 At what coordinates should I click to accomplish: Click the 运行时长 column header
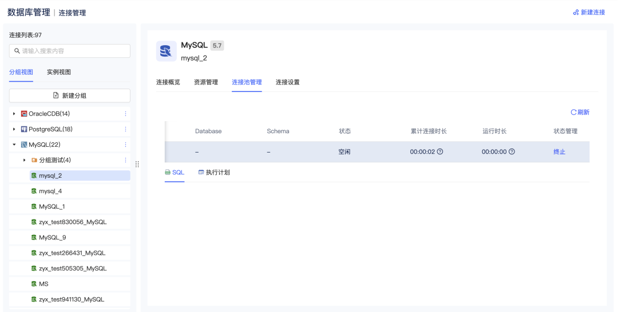coord(494,131)
